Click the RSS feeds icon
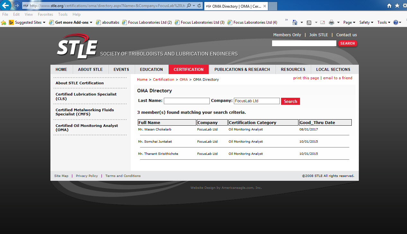This screenshot has height=234, width=407. pyautogui.click(x=309, y=22)
